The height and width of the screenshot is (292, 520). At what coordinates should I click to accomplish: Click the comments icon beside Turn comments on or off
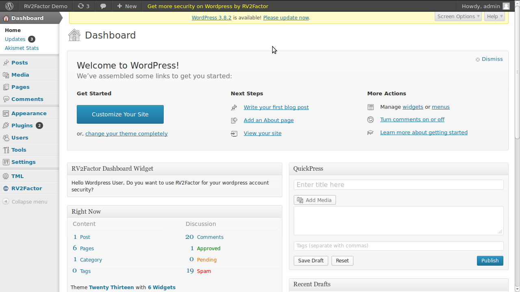coord(370,120)
